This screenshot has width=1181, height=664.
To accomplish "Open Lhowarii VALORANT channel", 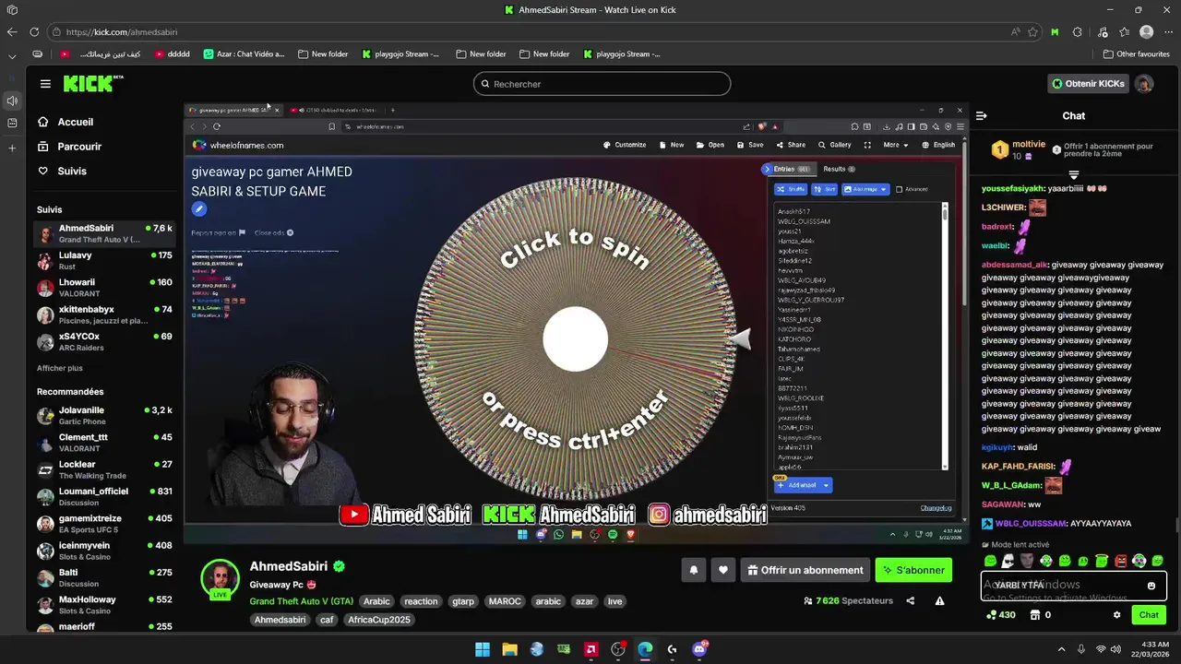I will [104, 288].
